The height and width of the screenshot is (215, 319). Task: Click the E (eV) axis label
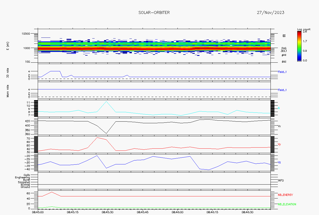[x=8, y=46]
